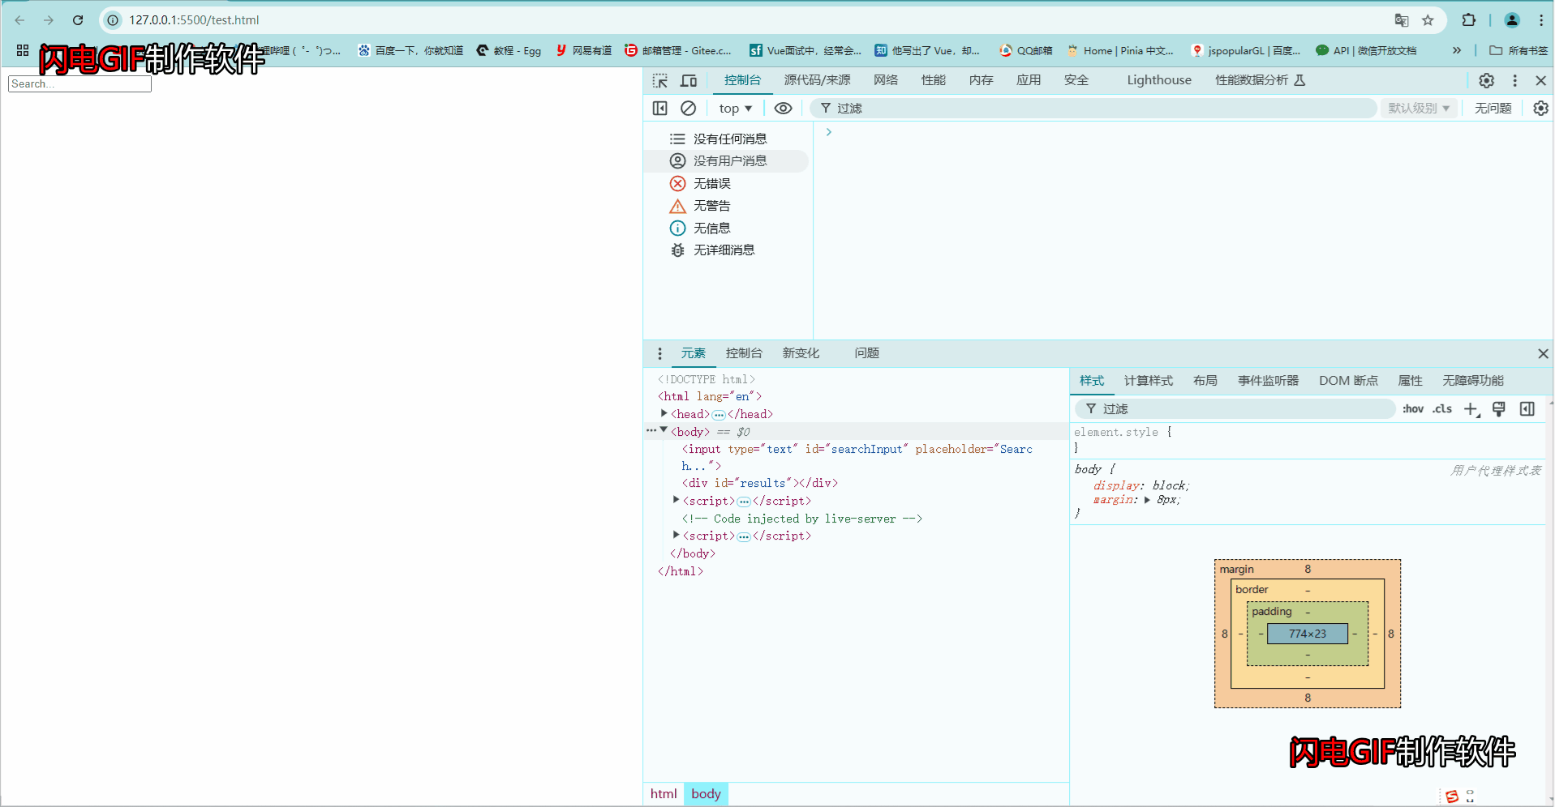Reload the current page
The height and width of the screenshot is (807, 1555).
(x=78, y=20)
